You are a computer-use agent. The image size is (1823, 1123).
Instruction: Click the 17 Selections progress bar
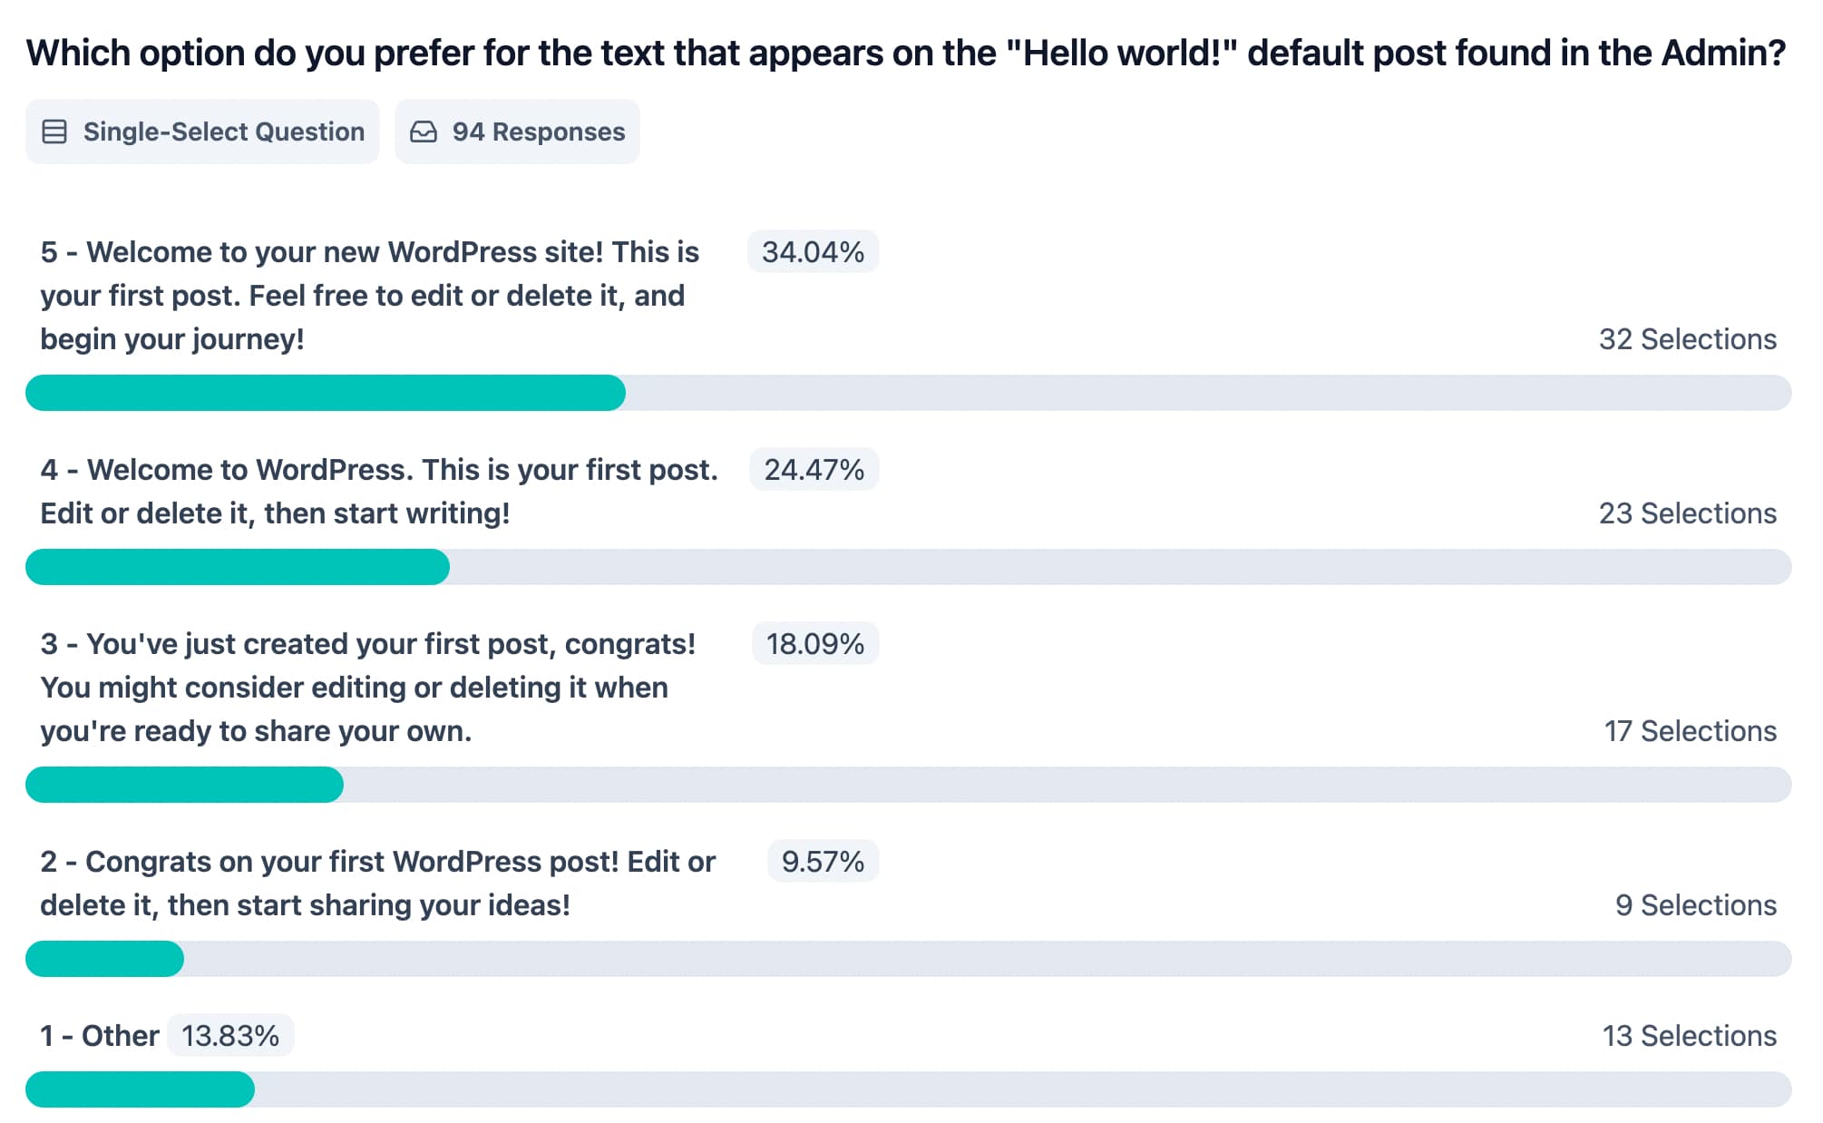coord(908,785)
